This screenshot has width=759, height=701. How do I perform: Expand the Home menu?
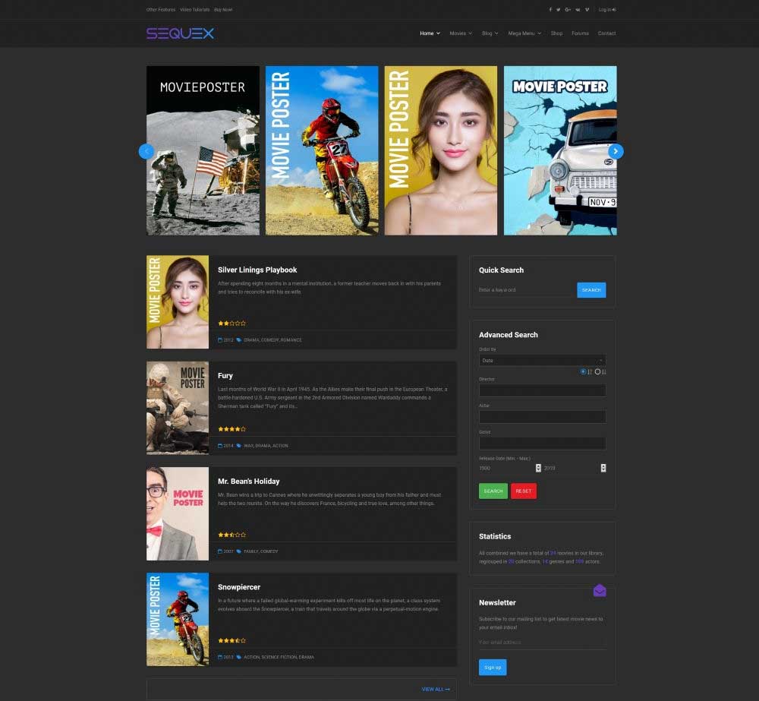coord(430,33)
